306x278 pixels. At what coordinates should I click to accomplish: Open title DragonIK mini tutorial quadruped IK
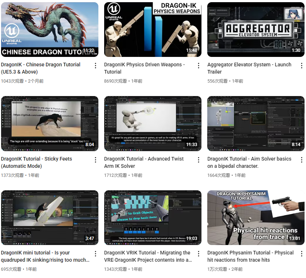click(x=45, y=256)
